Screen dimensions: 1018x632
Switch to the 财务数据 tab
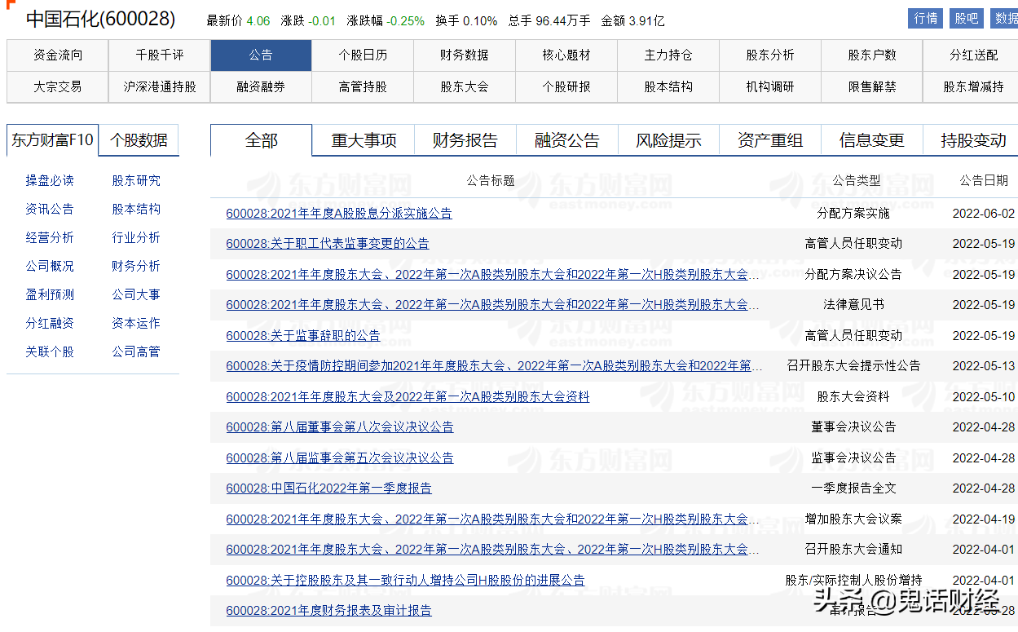465,55
